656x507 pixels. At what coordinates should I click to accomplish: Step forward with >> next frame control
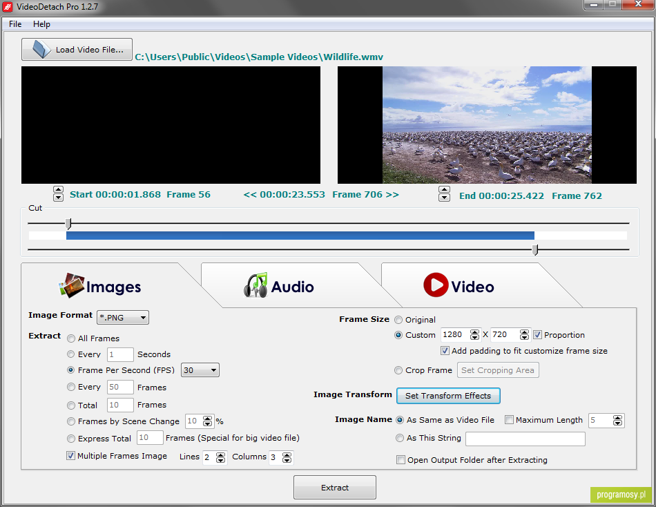click(x=392, y=195)
